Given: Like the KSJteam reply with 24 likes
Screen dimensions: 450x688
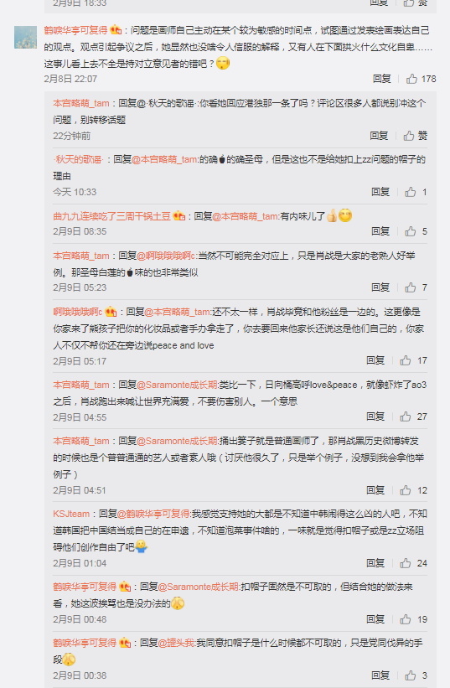Looking at the screenshot, I should 413,563.
